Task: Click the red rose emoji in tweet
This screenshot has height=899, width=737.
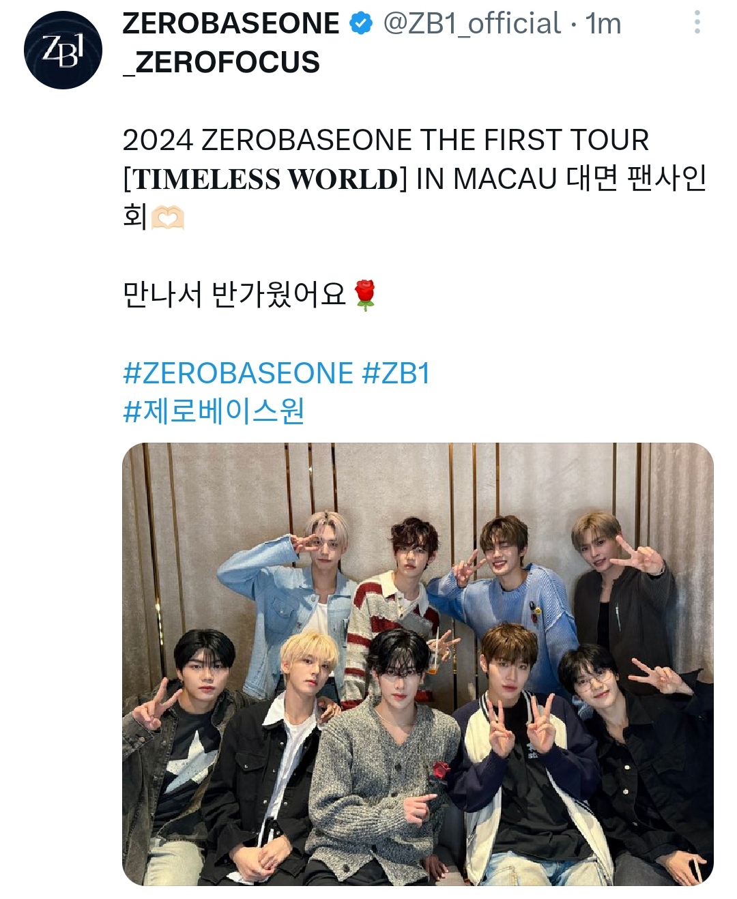Action: pyautogui.click(x=366, y=295)
